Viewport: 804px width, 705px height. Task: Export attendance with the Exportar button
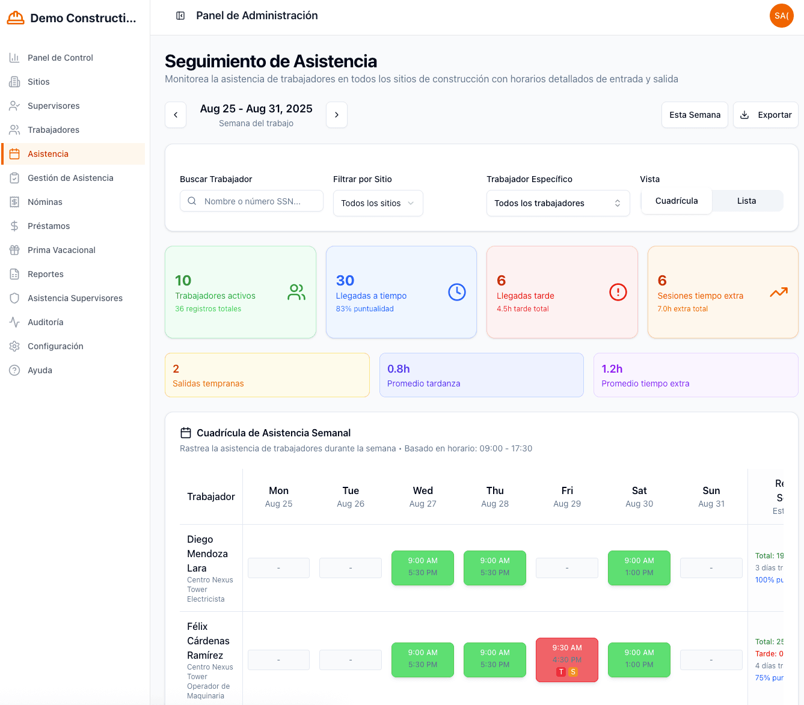click(765, 115)
